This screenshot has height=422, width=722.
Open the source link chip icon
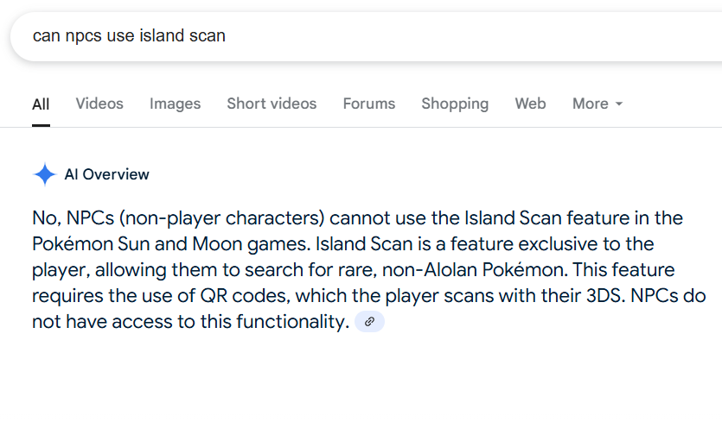click(369, 322)
